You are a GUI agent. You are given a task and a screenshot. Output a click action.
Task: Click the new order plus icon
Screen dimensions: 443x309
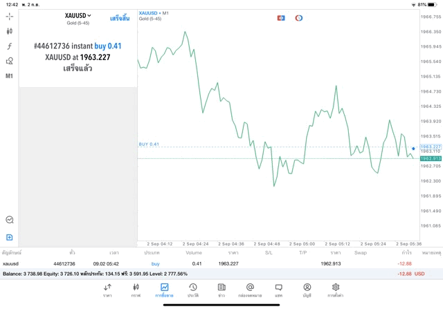[10, 237]
